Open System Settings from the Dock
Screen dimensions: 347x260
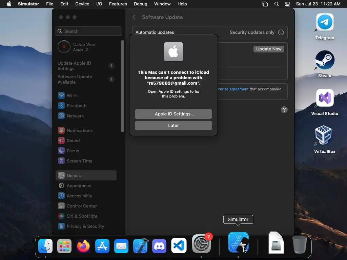click(x=201, y=244)
